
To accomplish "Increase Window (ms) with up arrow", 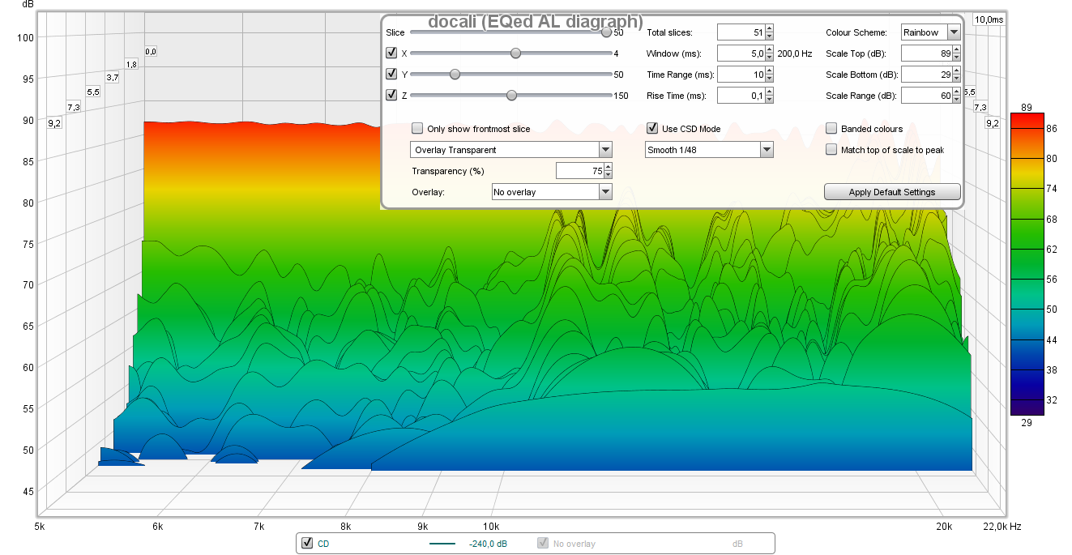I will (x=770, y=49).
